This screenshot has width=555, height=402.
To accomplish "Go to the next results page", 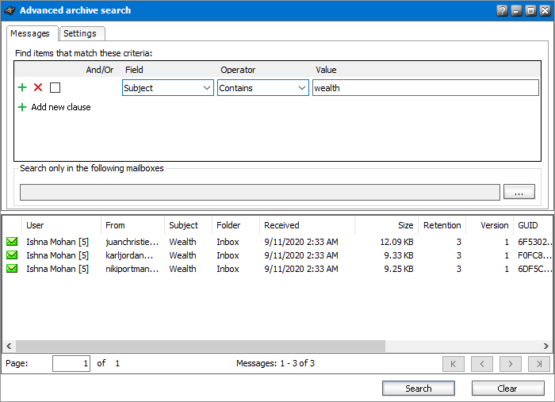I will click(x=510, y=364).
